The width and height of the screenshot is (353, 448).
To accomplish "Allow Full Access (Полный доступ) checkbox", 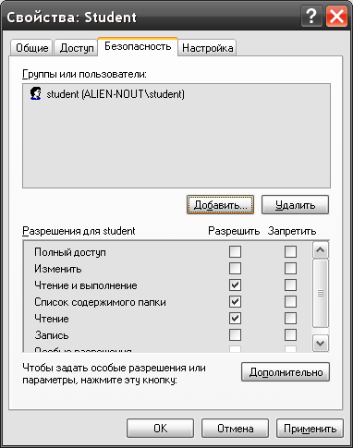I will 235,251.
